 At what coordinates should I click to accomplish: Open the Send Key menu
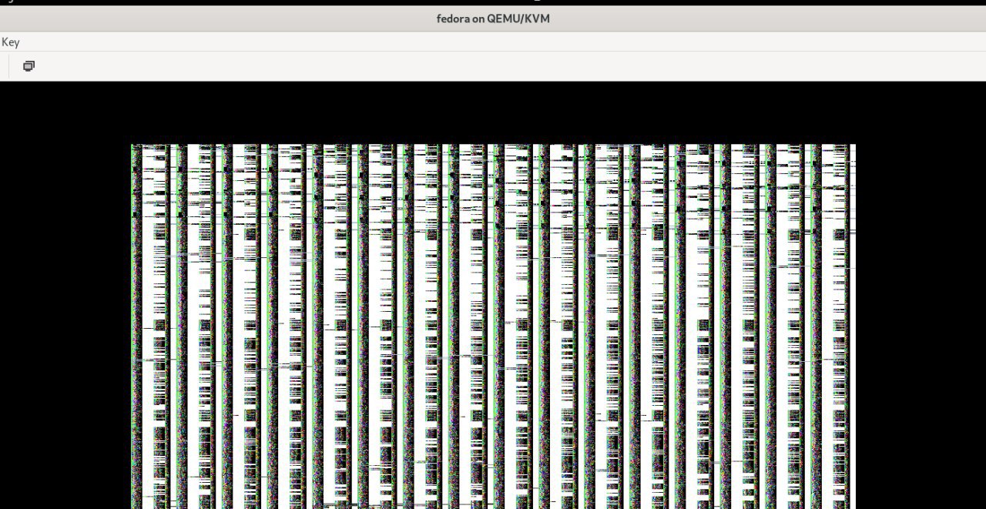[10, 42]
